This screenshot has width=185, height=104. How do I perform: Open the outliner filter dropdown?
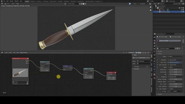[180, 4]
